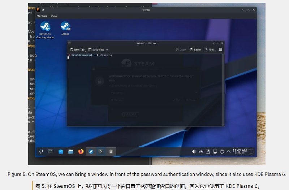
Task: Click the Show Desktop button at panel end
Action: coord(251,151)
